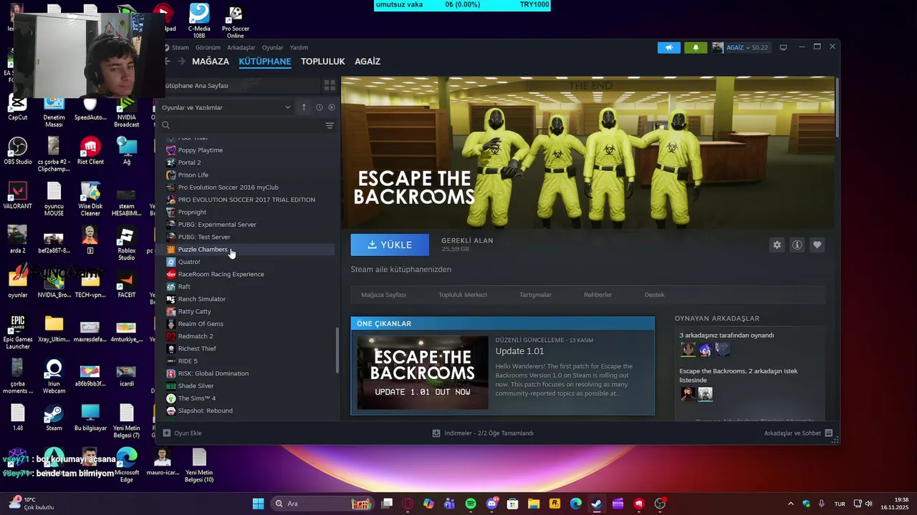The image size is (917, 515).
Task: Select the KÜTÜPHANE tab
Action: point(265,62)
